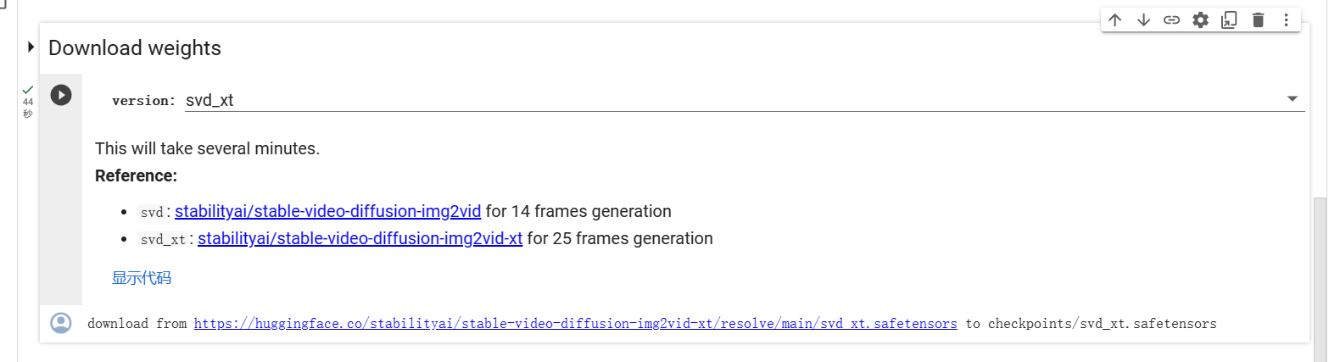This screenshot has width=1329, height=362.
Task: Click the output area person icon
Action: click(x=60, y=323)
